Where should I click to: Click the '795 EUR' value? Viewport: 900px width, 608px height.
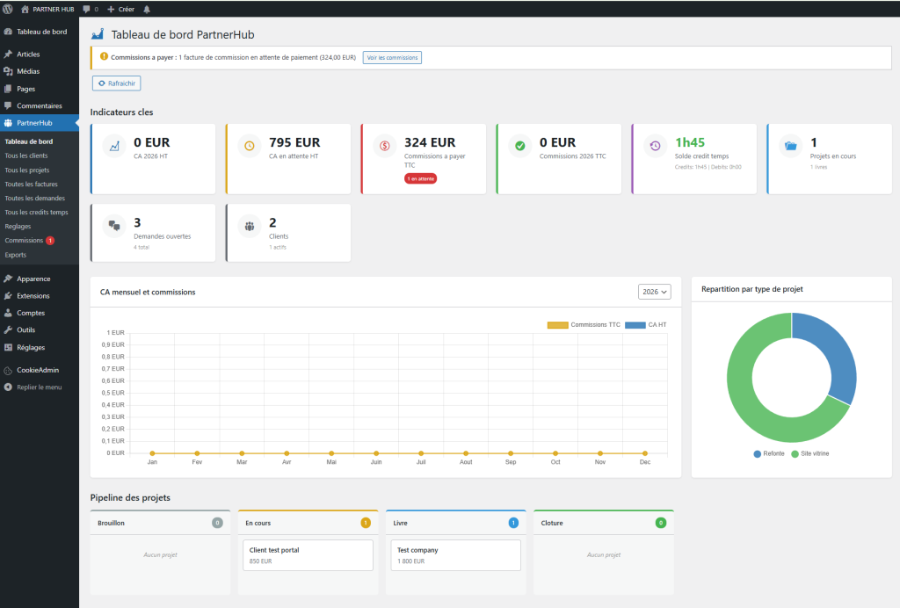click(x=294, y=142)
